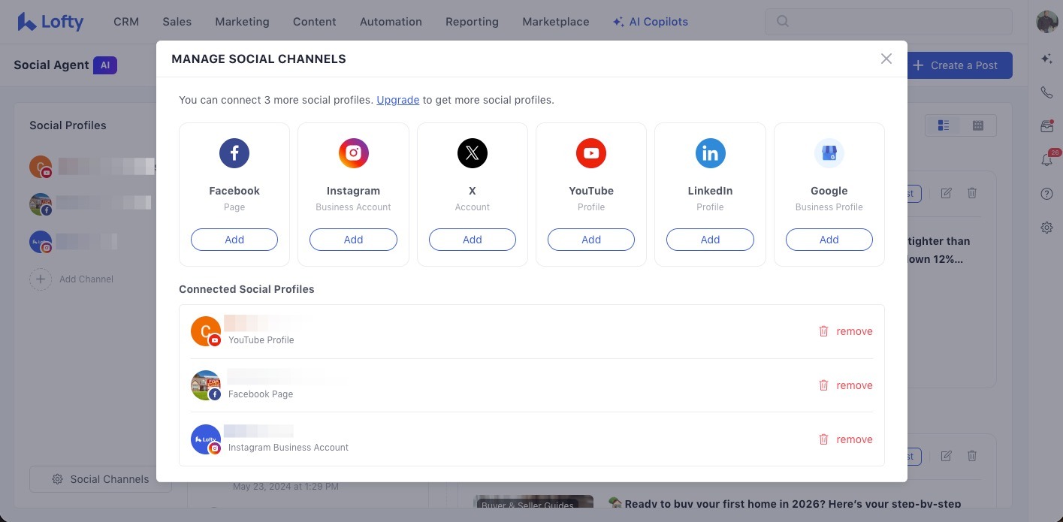Open the Reporting menu
Image resolution: width=1063 pixels, height=522 pixels.
pos(472,22)
